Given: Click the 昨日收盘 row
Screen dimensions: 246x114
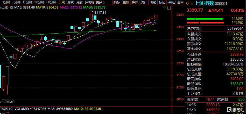Looking at the screenshot, I should point(215,59).
